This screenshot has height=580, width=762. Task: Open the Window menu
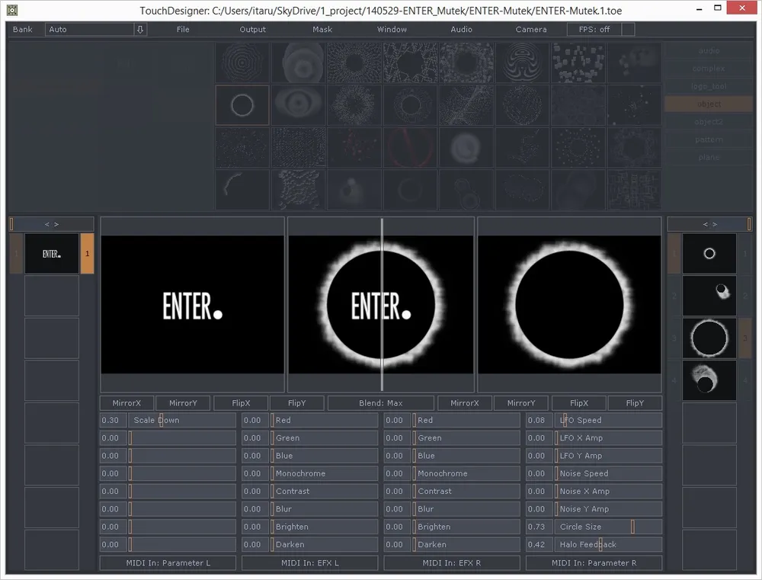392,29
